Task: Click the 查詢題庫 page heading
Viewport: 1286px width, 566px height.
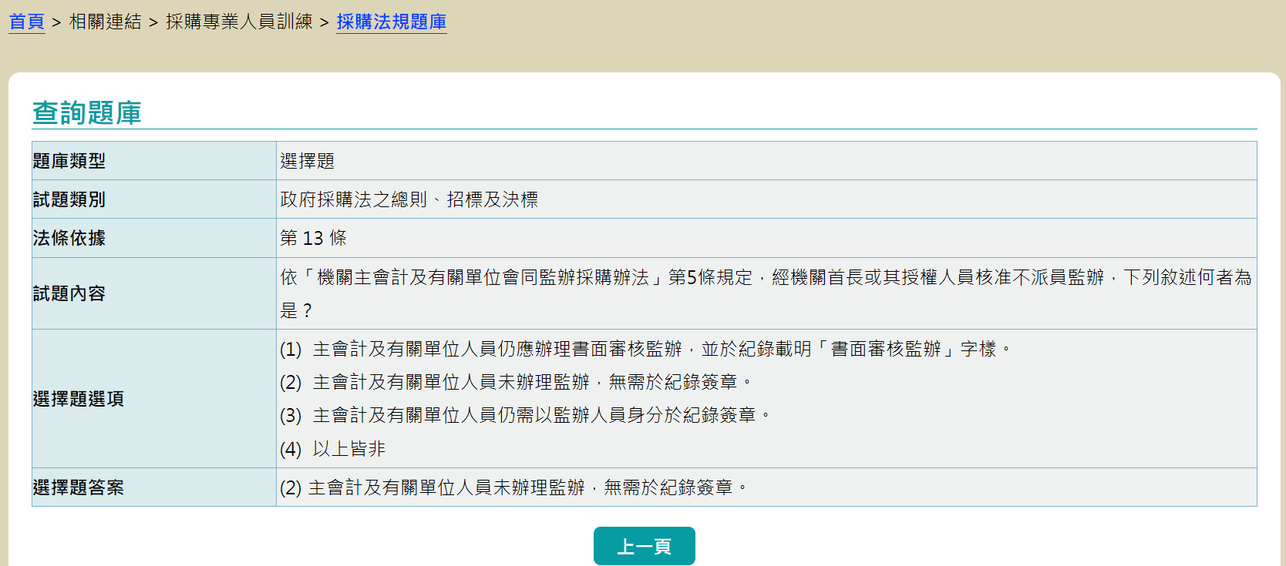Action: click(x=86, y=113)
